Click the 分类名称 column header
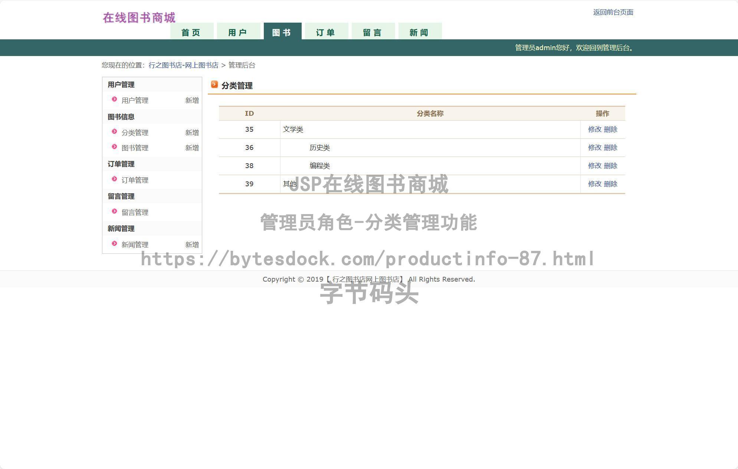This screenshot has height=469, width=738. point(430,114)
